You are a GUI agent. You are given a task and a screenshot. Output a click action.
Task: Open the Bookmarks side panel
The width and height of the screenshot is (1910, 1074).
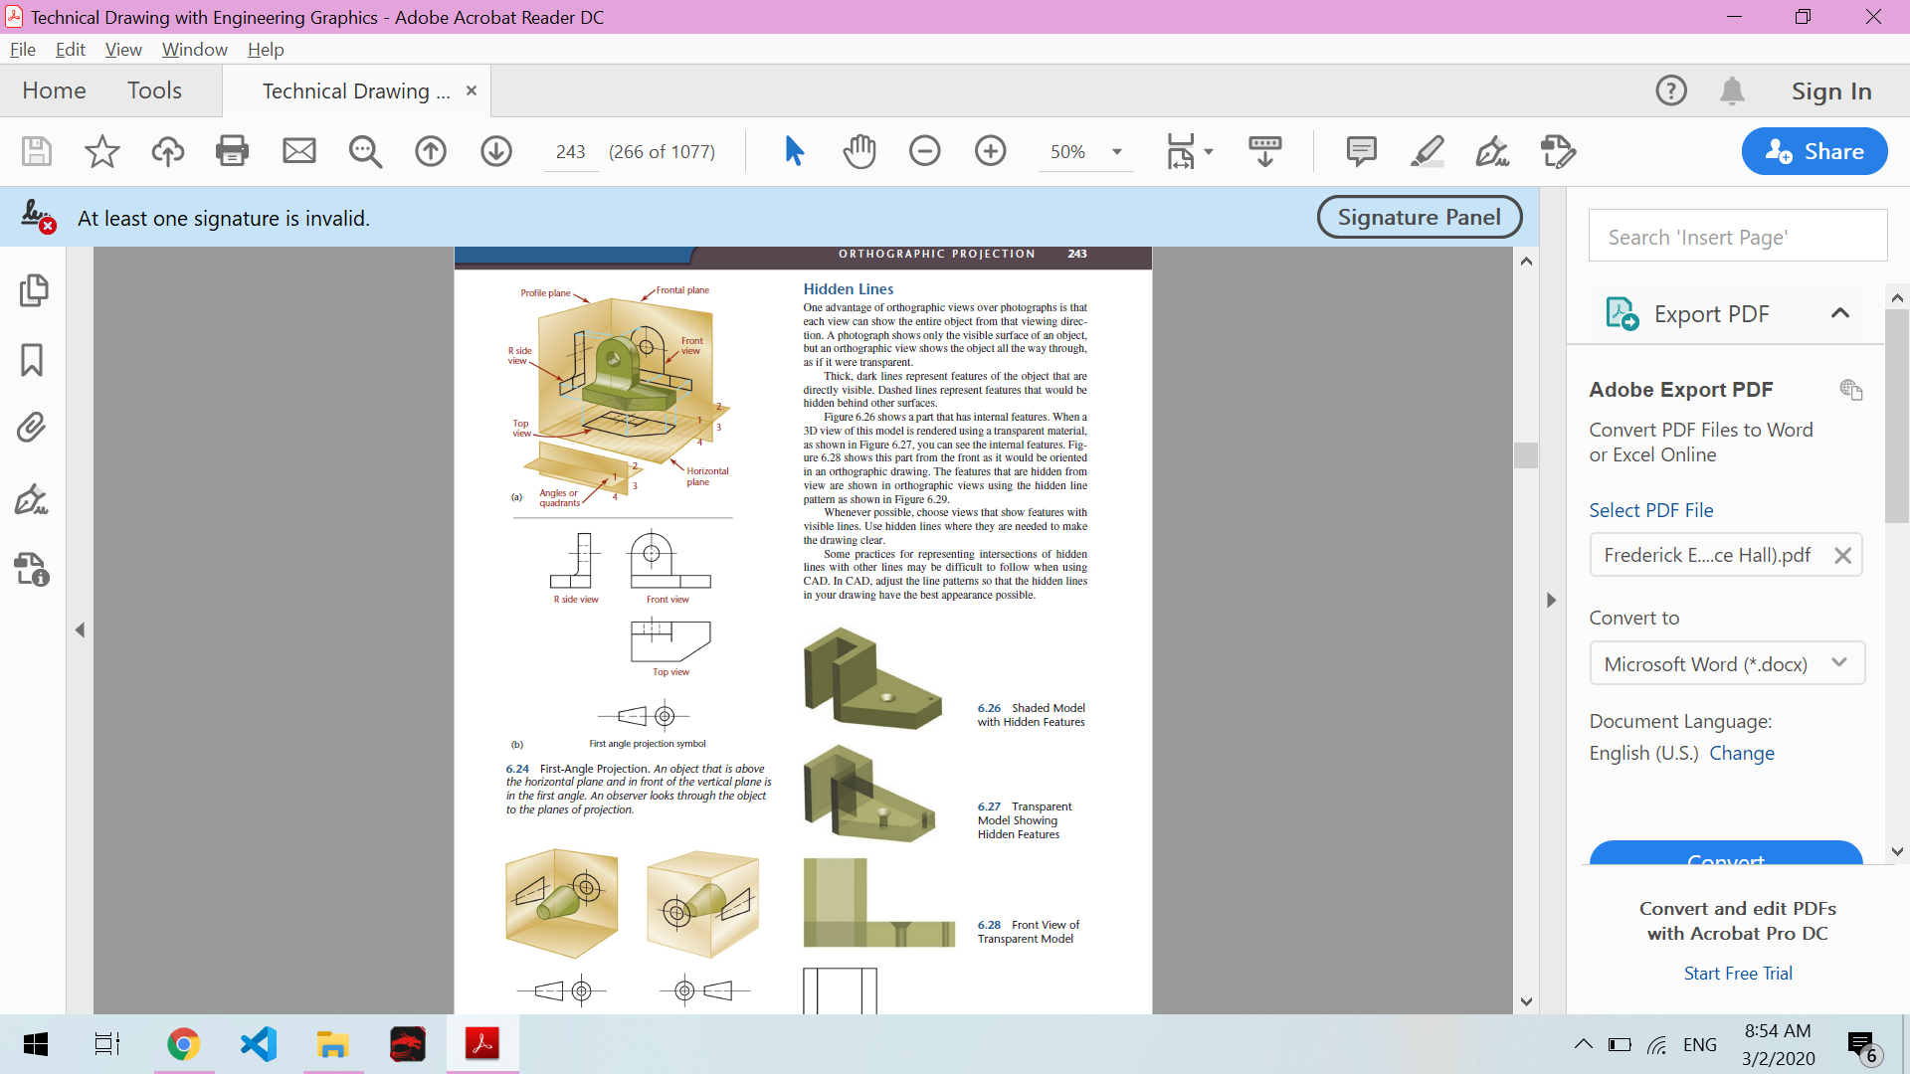click(32, 360)
